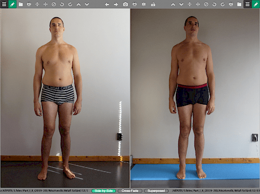Click the left panel up chevron
The height and width of the screenshot is (194, 260).
(79, 4)
